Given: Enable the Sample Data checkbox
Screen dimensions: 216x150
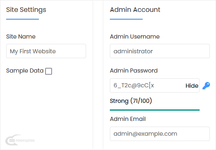Looking at the screenshot, I should click(48, 71).
